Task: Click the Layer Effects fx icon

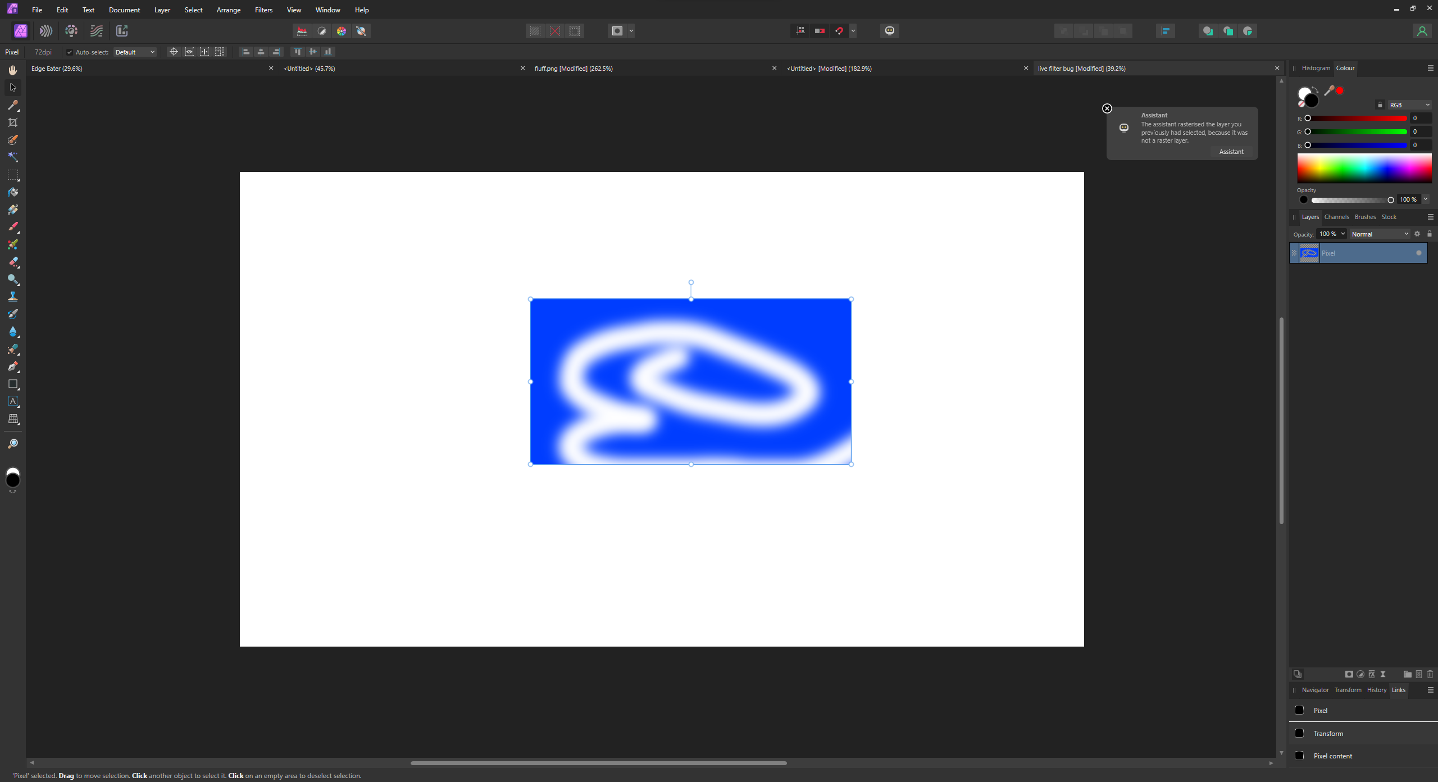Action: tap(1372, 674)
